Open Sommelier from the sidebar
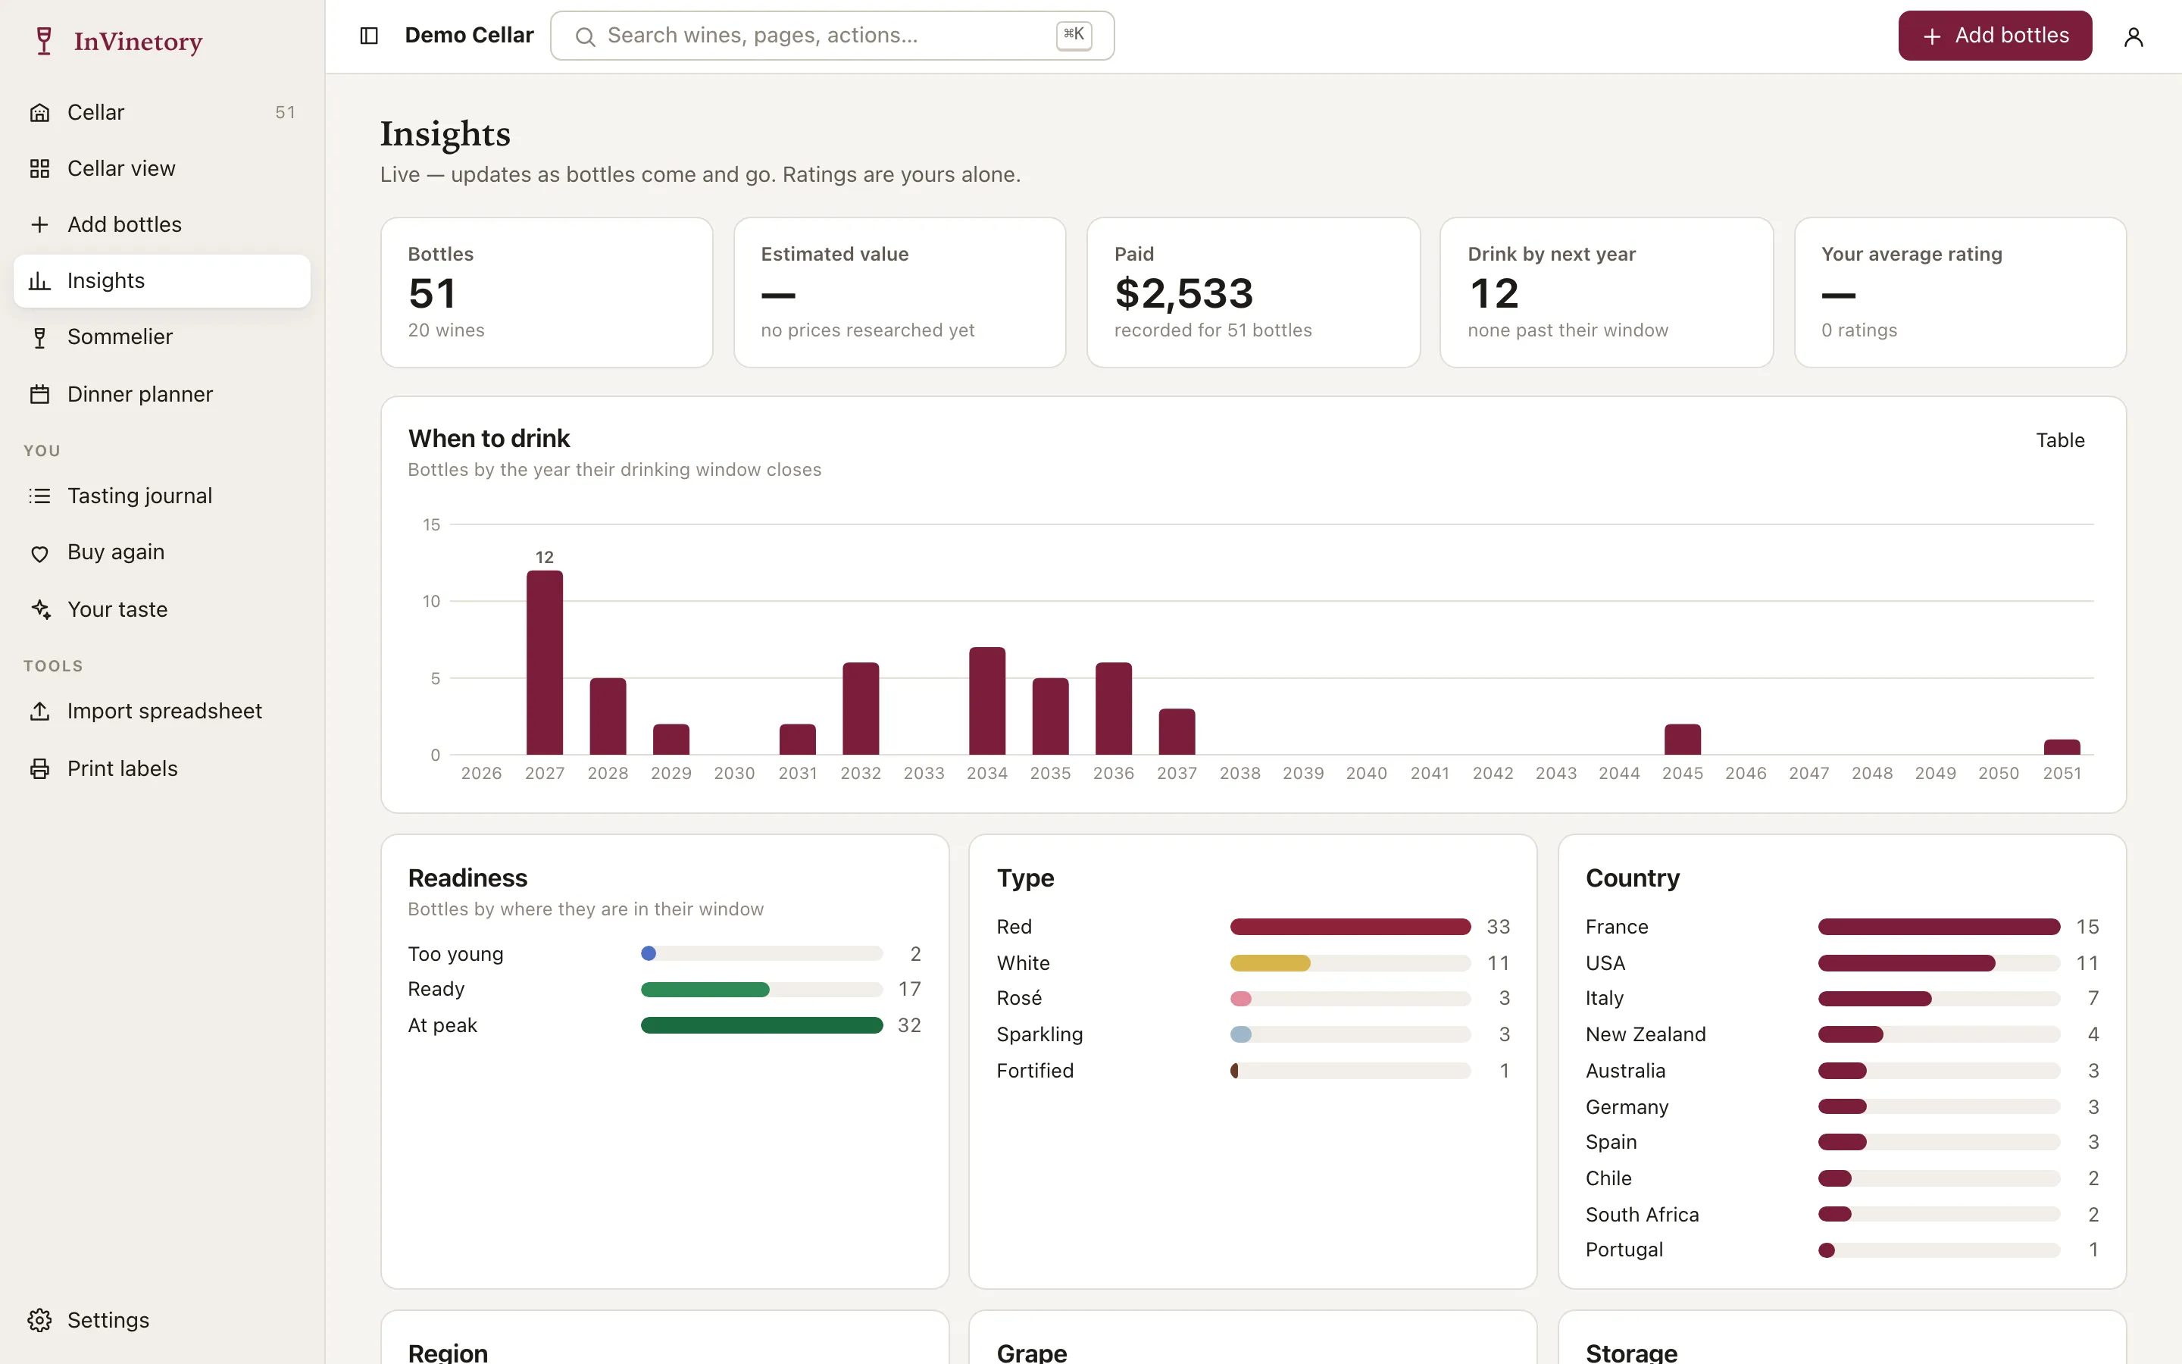This screenshot has height=1364, width=2182. 162,337
